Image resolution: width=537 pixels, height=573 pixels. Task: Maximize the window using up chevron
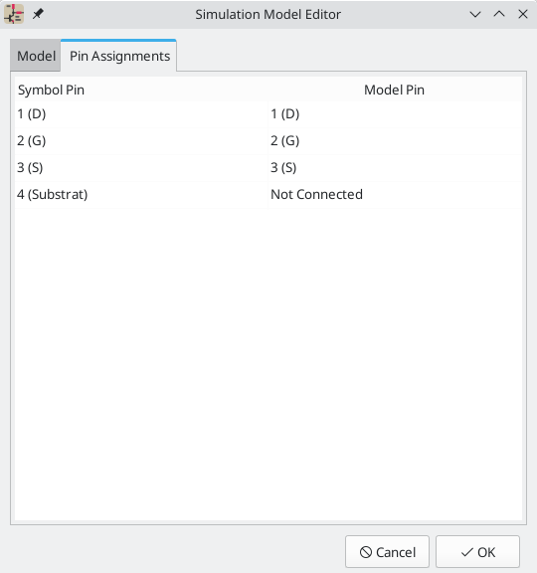coord(499,14)
